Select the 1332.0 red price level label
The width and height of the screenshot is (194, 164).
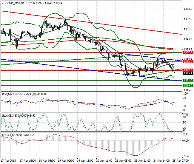point(188,61)
